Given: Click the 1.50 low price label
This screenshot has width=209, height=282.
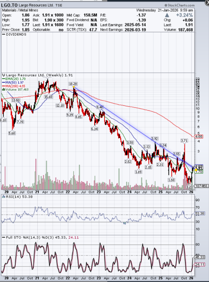Looking at the screenshot, I should (171, 180).
